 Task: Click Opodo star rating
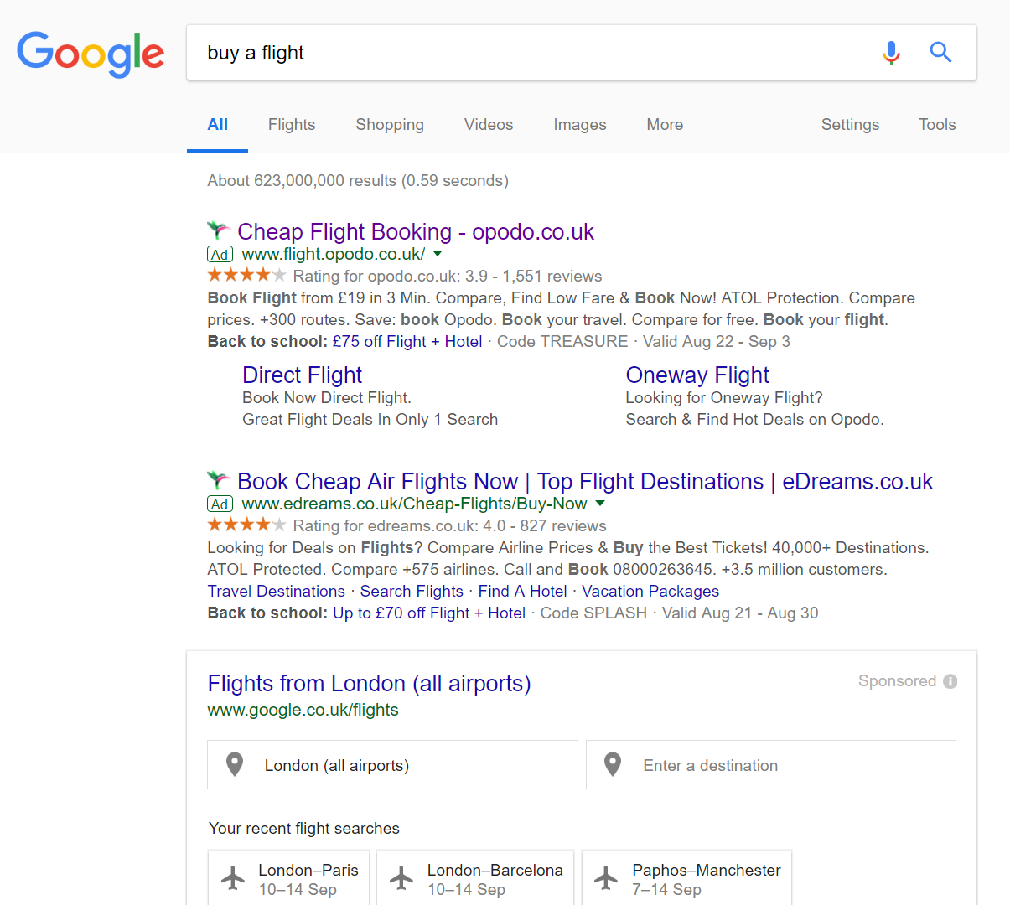(x=246, y=275)
